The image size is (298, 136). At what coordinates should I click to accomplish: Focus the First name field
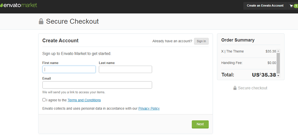point(69,69)
